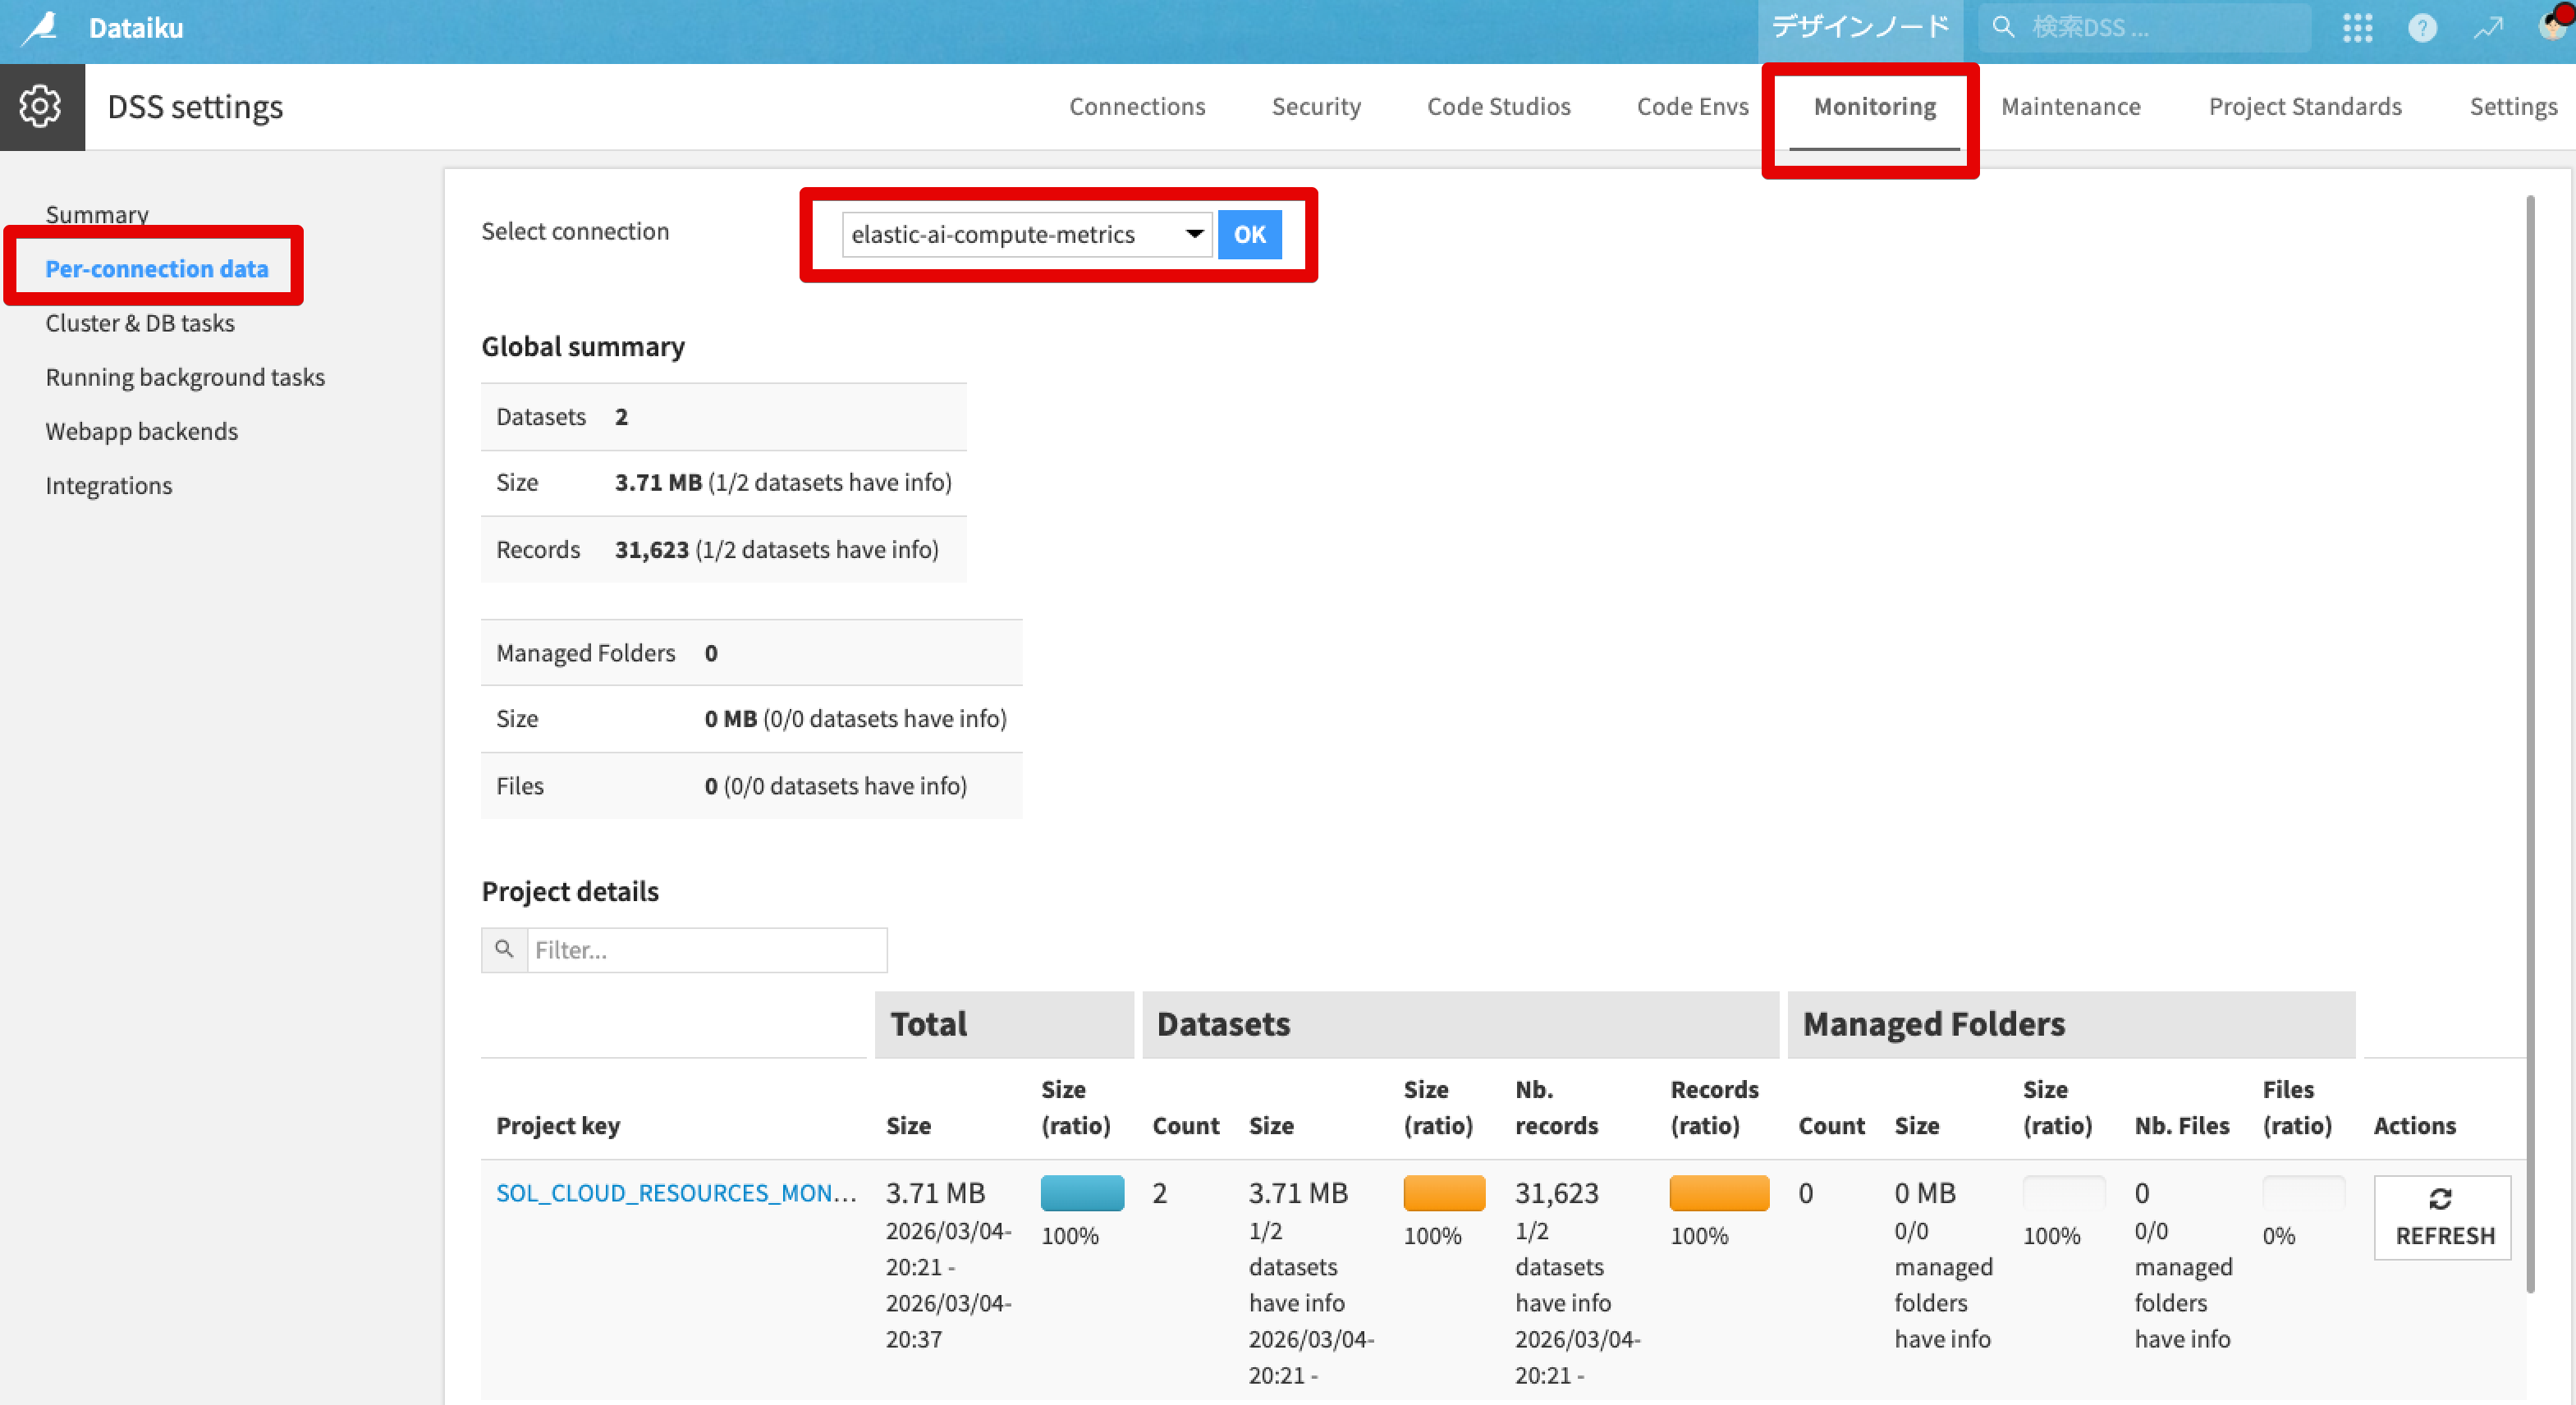
Task: Expand the Select connection dropdown
Action: click(x=1026, y=234)
